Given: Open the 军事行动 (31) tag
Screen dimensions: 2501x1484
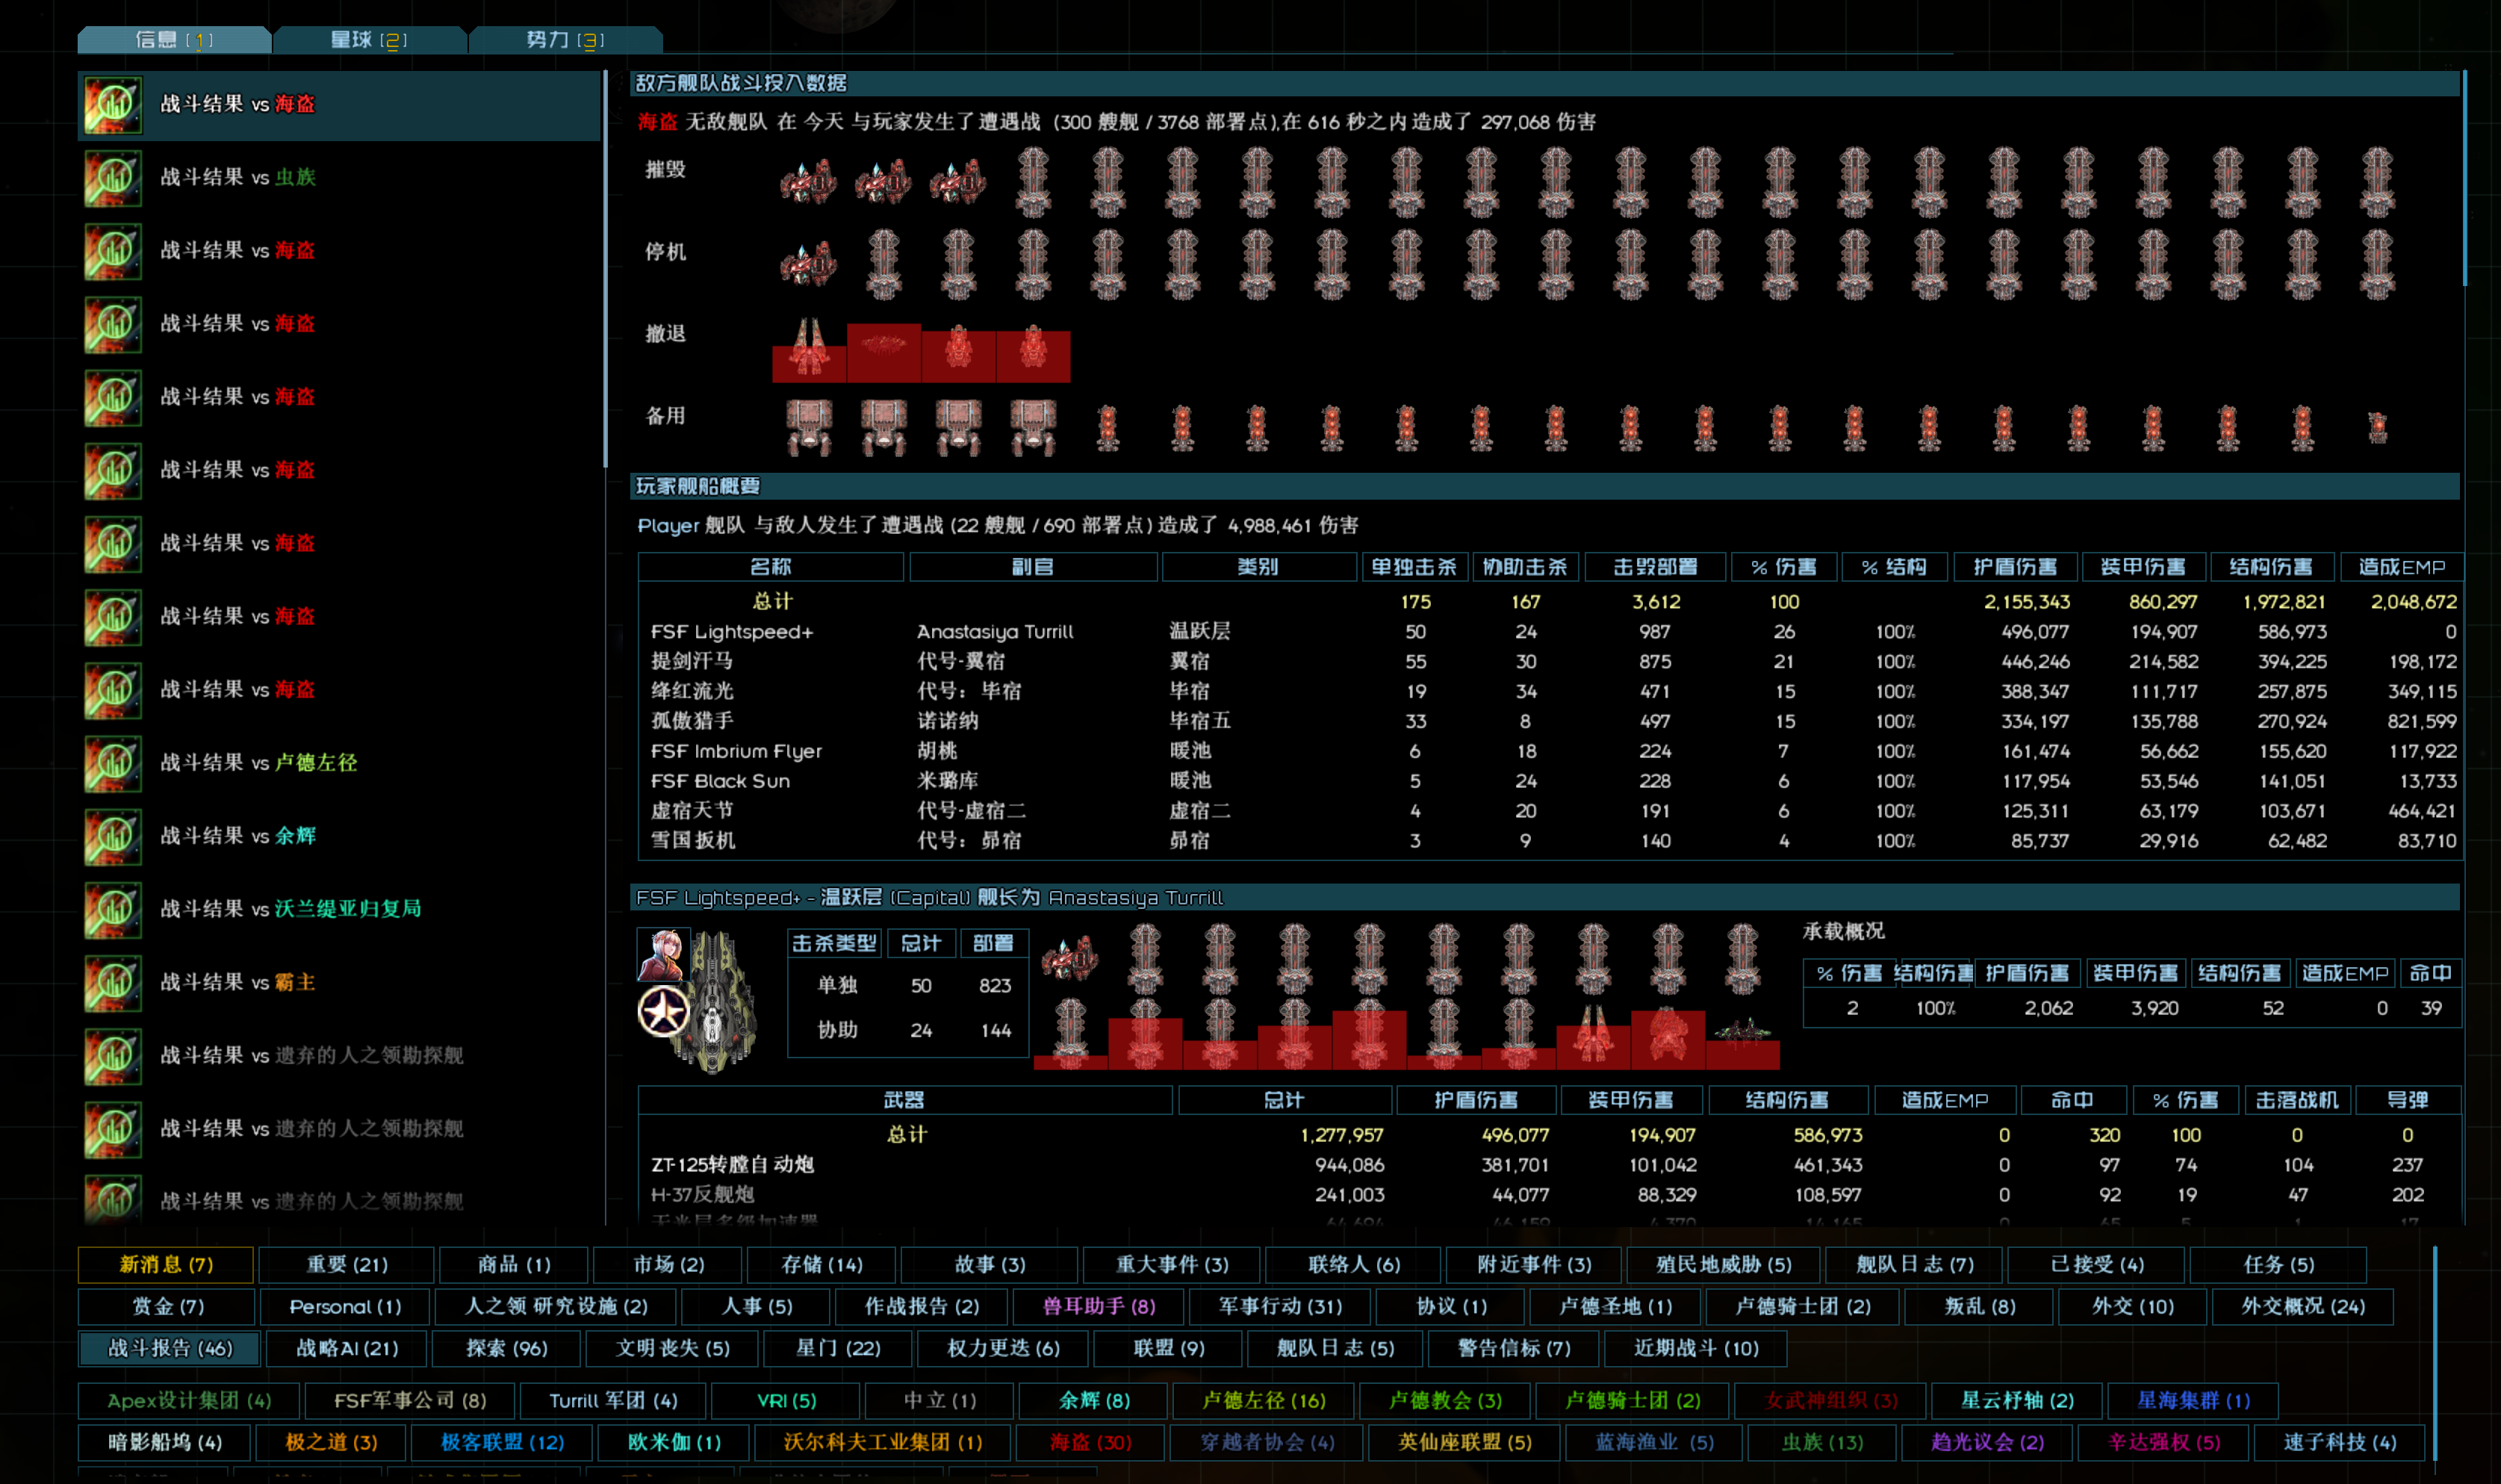Looking at the screenshot, I should (x=1279, y=1306).
